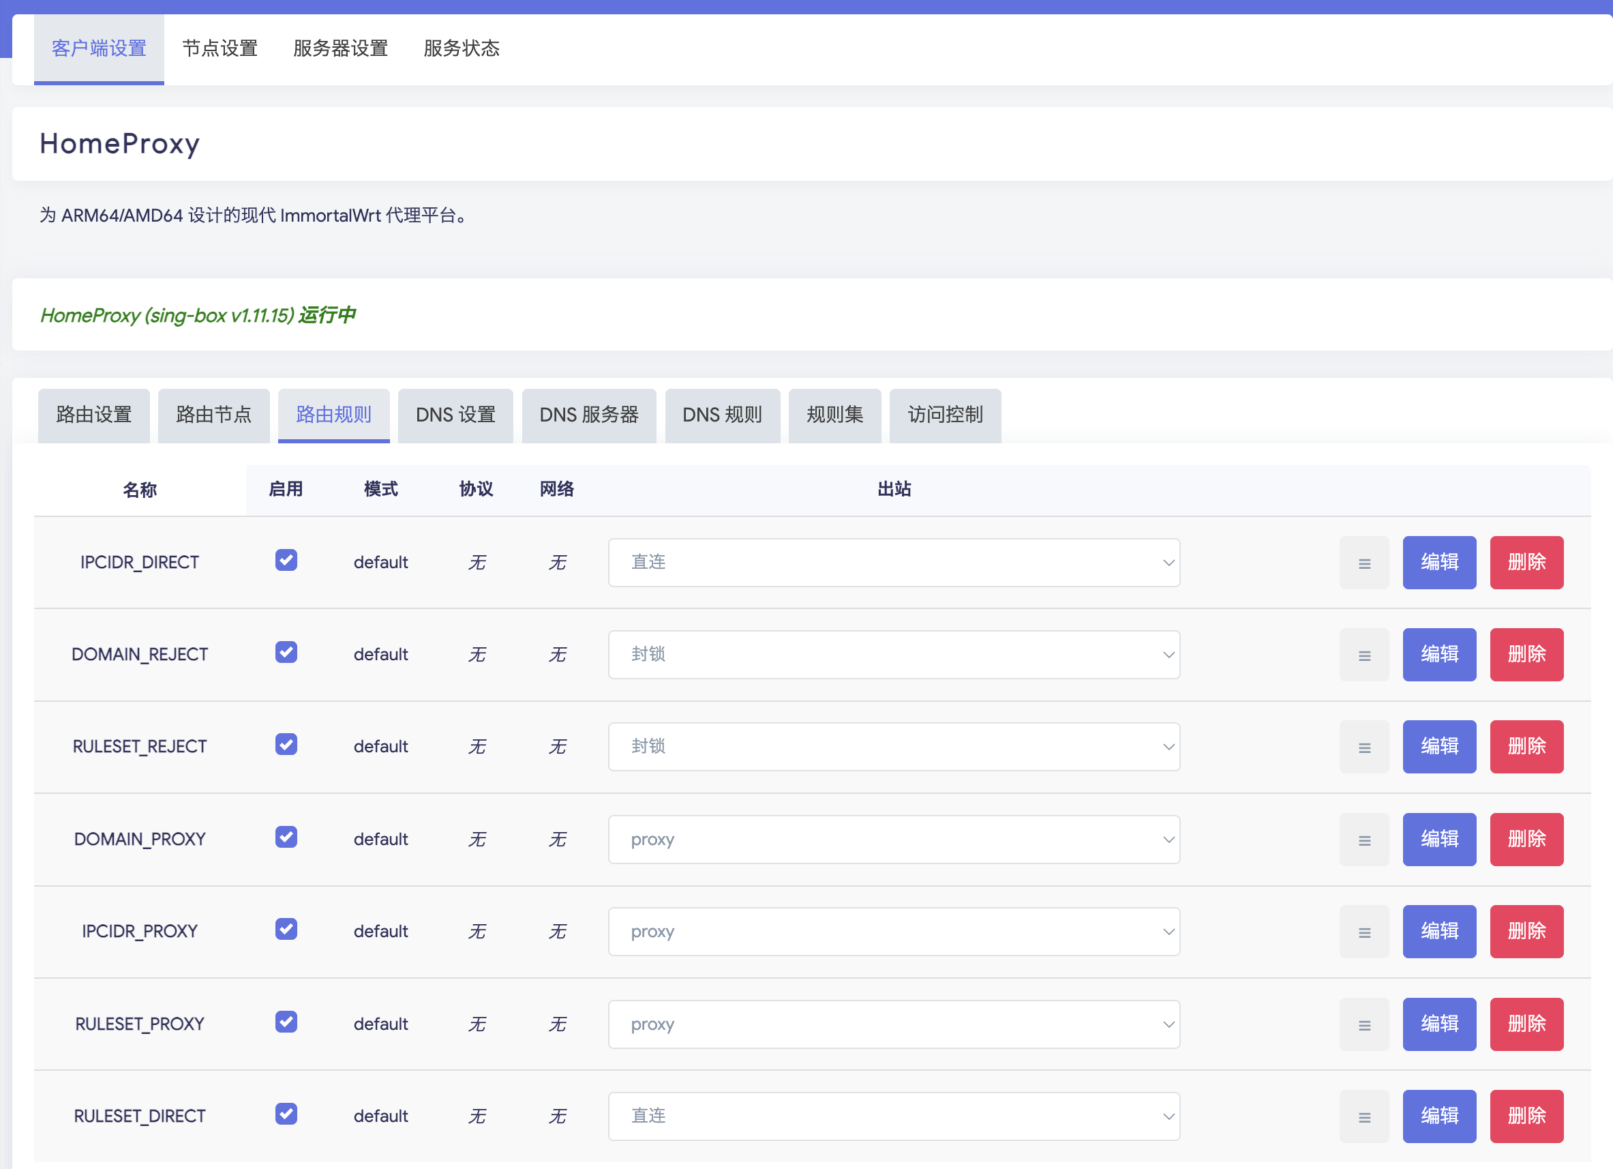Open outbound dropdown for DOMAIN_REJECT rule
The width and height of the screenshot is (1613, 1169).
pyautogui.click(x=893, y=655)
